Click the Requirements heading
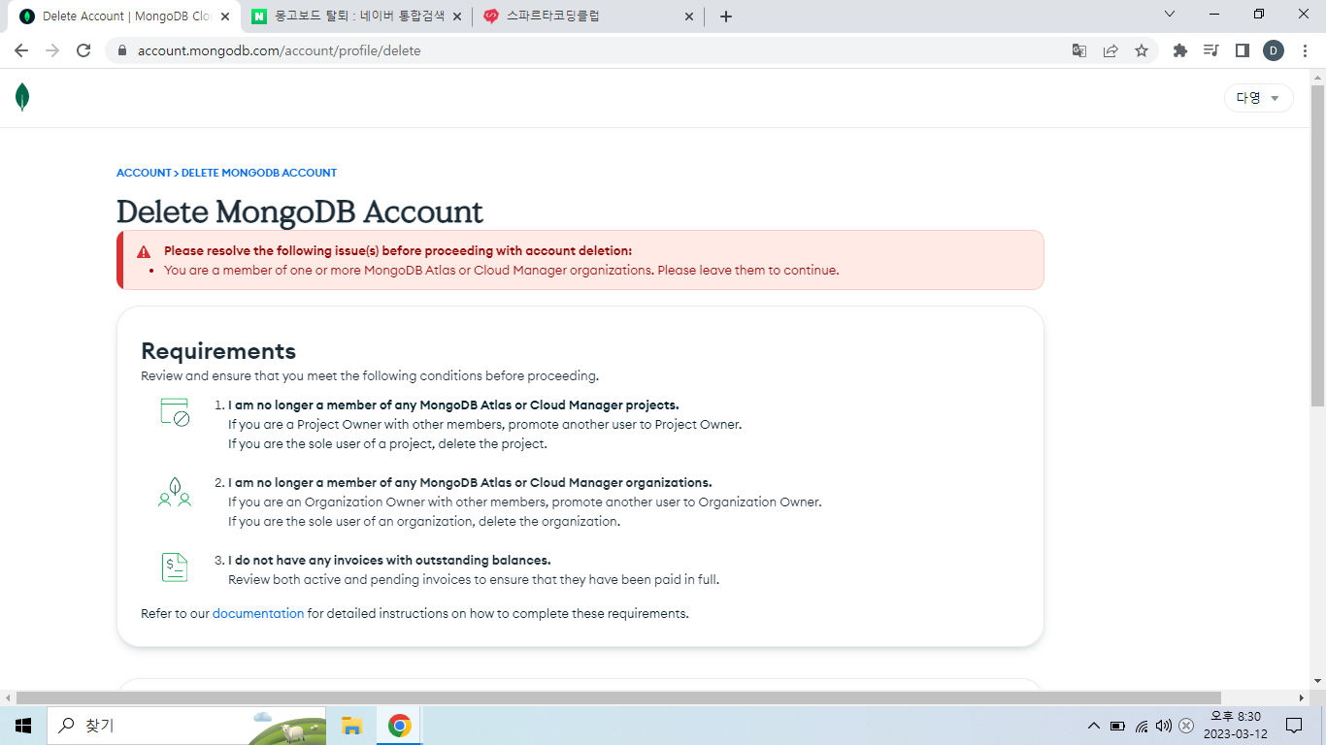The image size is (1326, 745). point(218,351)
